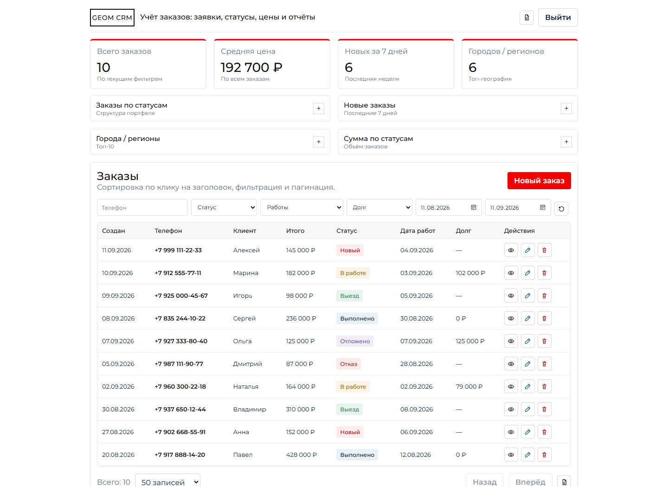
Task: Sort the table by Итого column
Action: (295, 231)
